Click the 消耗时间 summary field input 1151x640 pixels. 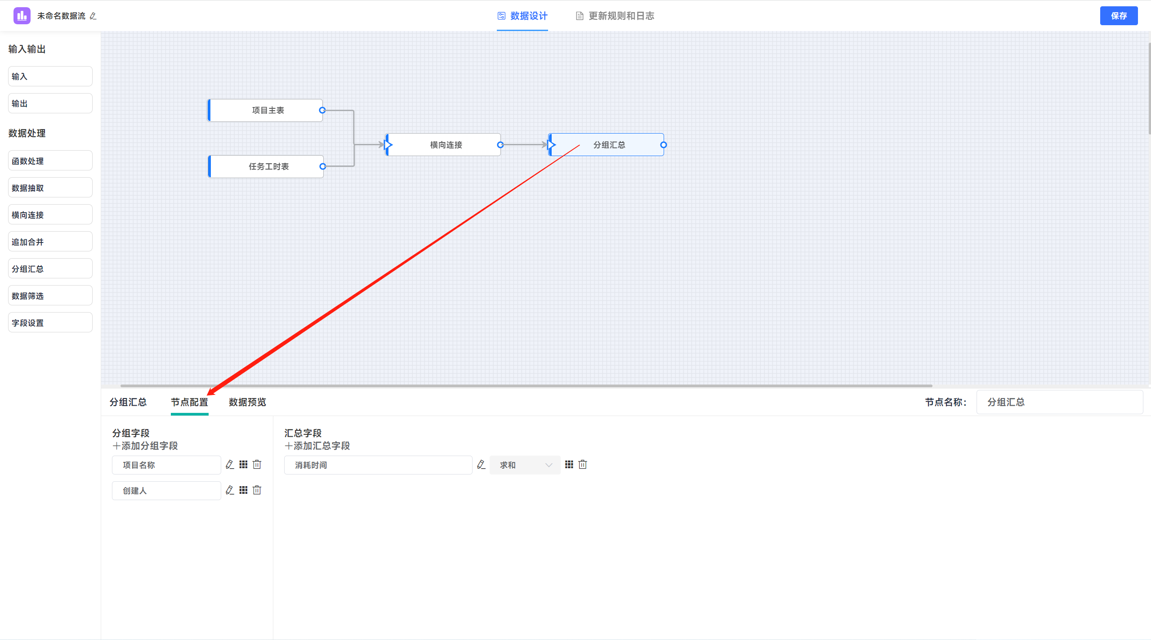[x=378, y=465]
